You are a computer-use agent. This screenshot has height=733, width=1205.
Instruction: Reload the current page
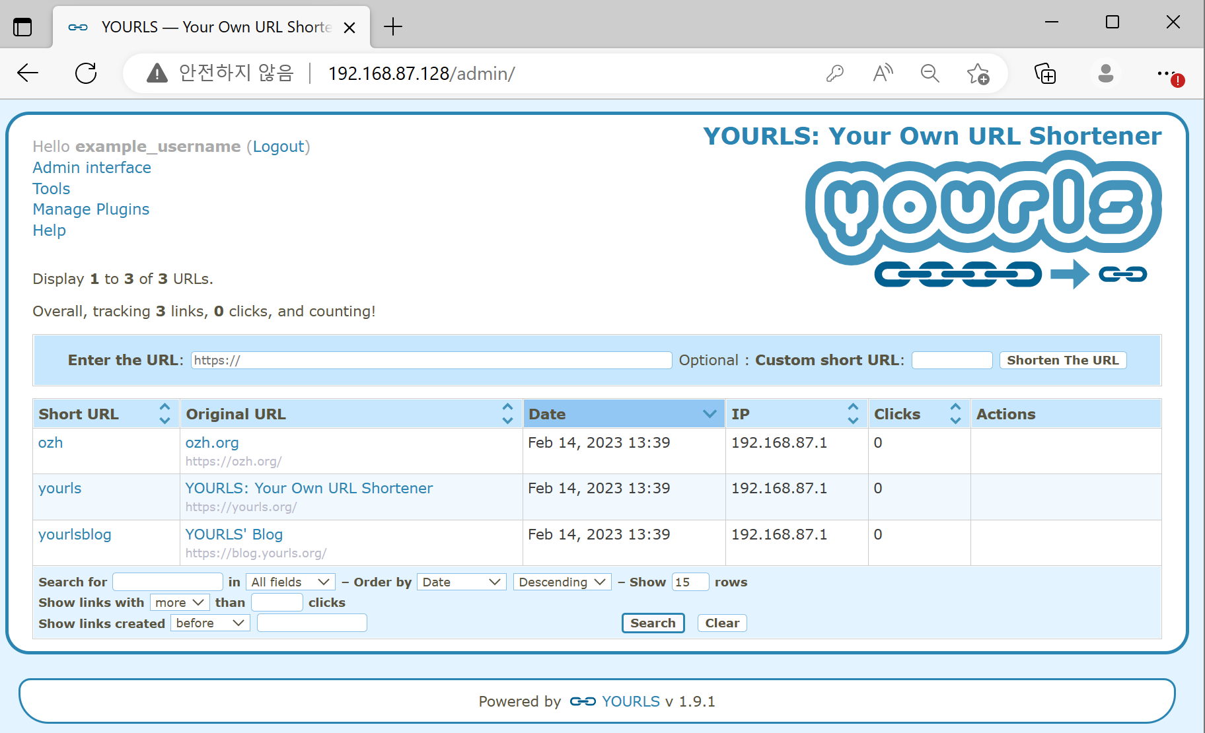(x=86, y=73)
